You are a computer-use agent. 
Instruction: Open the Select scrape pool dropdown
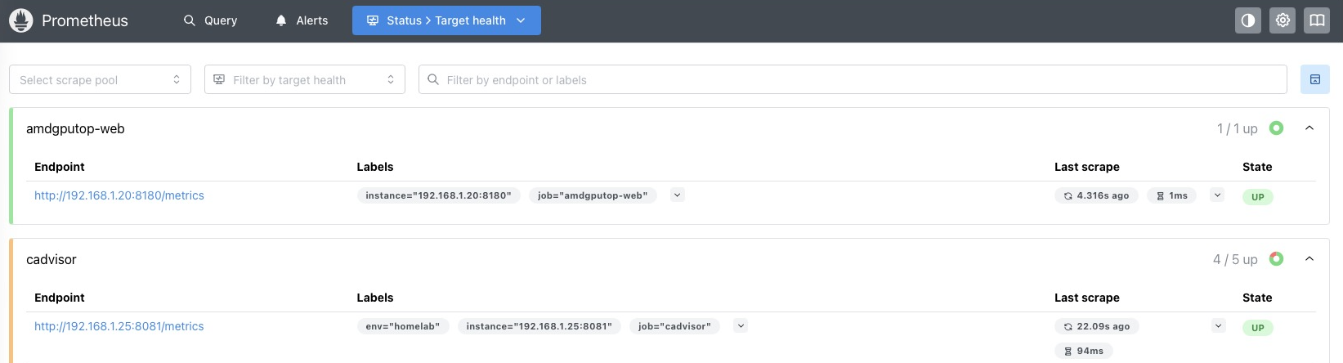click(100, 79)
